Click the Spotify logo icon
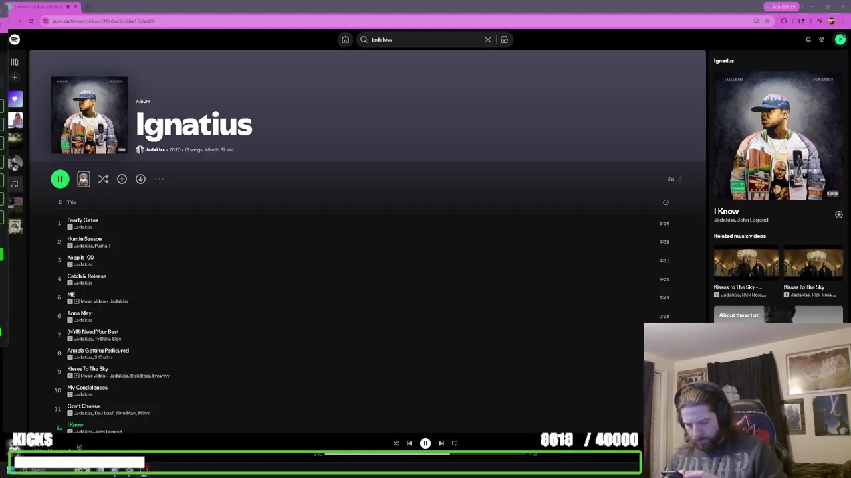851x478 pixels. coord(15,40)
